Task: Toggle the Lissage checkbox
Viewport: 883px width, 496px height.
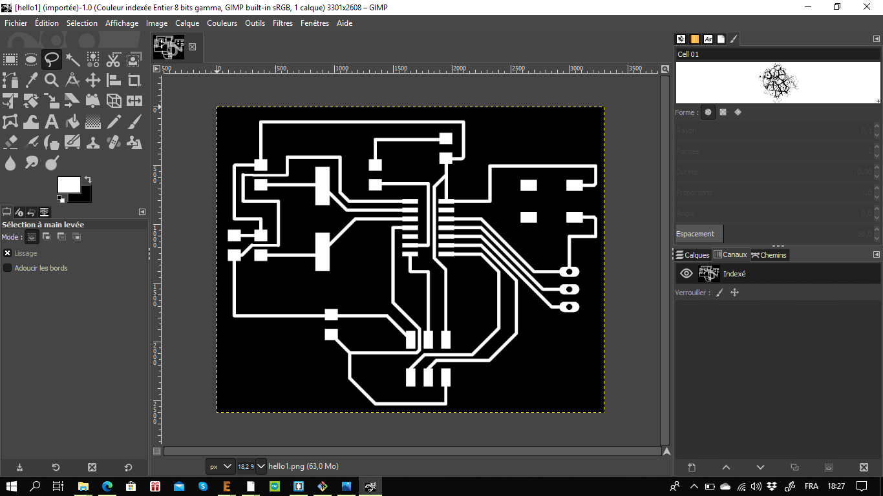Action: coord(8,253)
